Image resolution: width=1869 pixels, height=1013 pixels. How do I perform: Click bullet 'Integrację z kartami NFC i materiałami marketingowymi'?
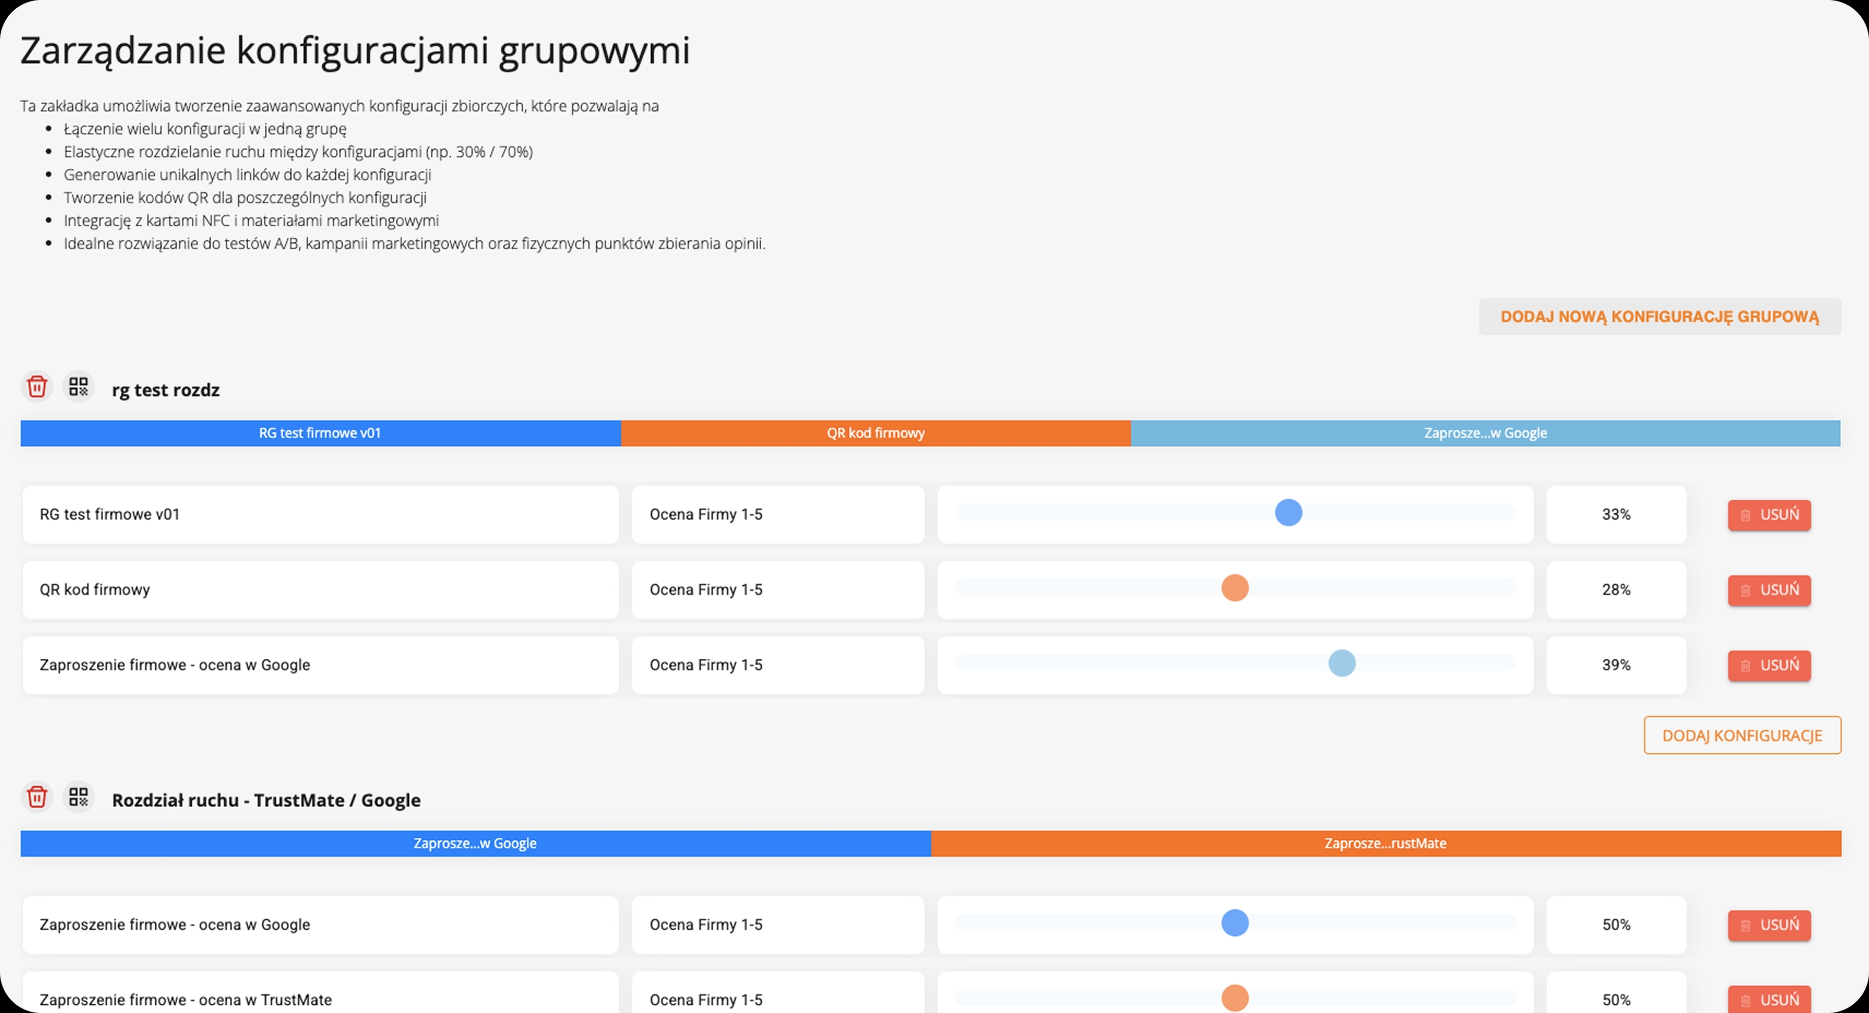251,220
